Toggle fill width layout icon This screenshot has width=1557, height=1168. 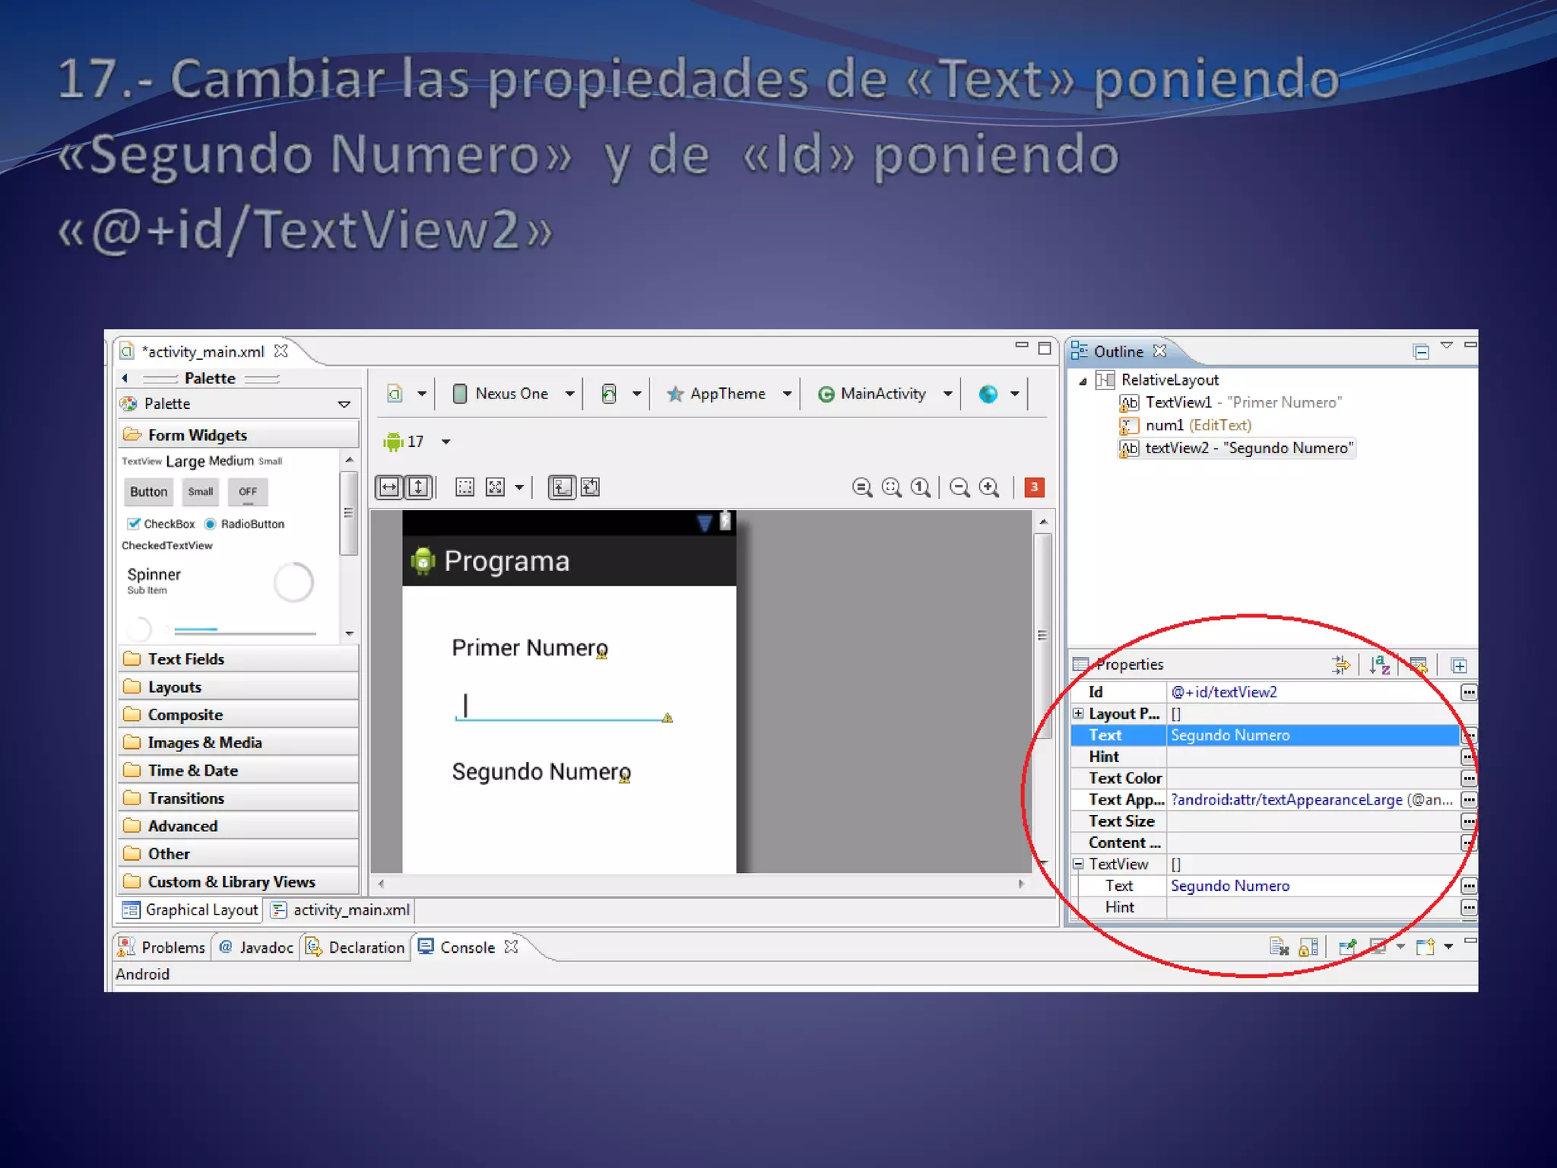tap(389, 487)
